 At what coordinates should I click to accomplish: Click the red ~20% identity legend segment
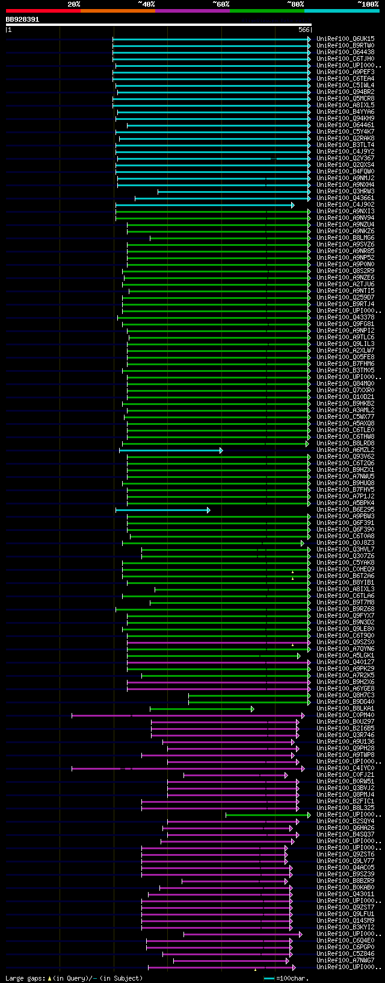(43, 11)
